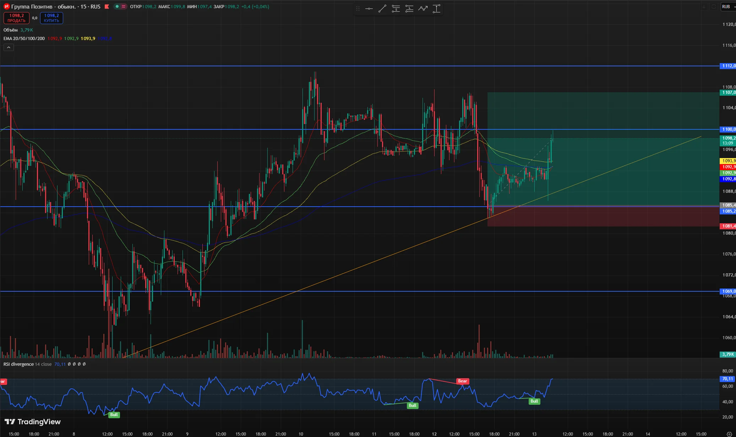
Task: Click the 1081,4 stop-loss price label
Action: [727, 226]
